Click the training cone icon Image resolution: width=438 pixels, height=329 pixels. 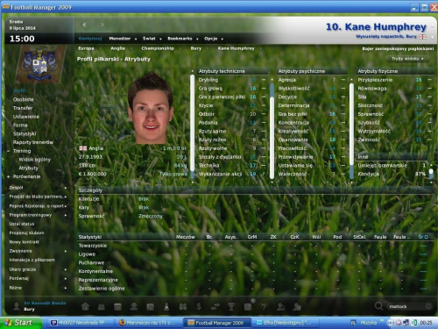tap(166, 306)
